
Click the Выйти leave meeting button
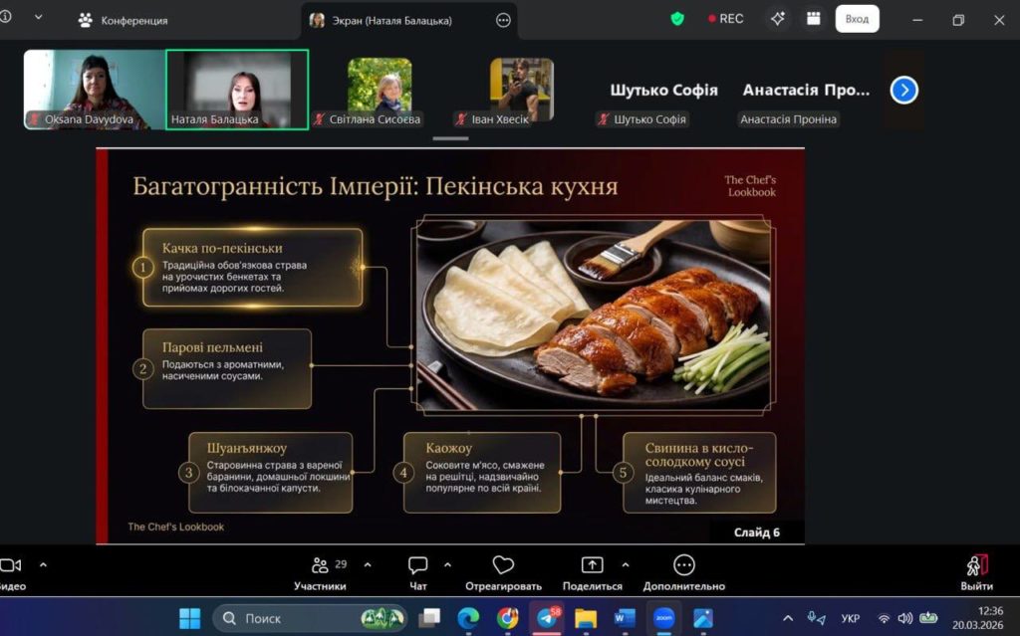976,571
